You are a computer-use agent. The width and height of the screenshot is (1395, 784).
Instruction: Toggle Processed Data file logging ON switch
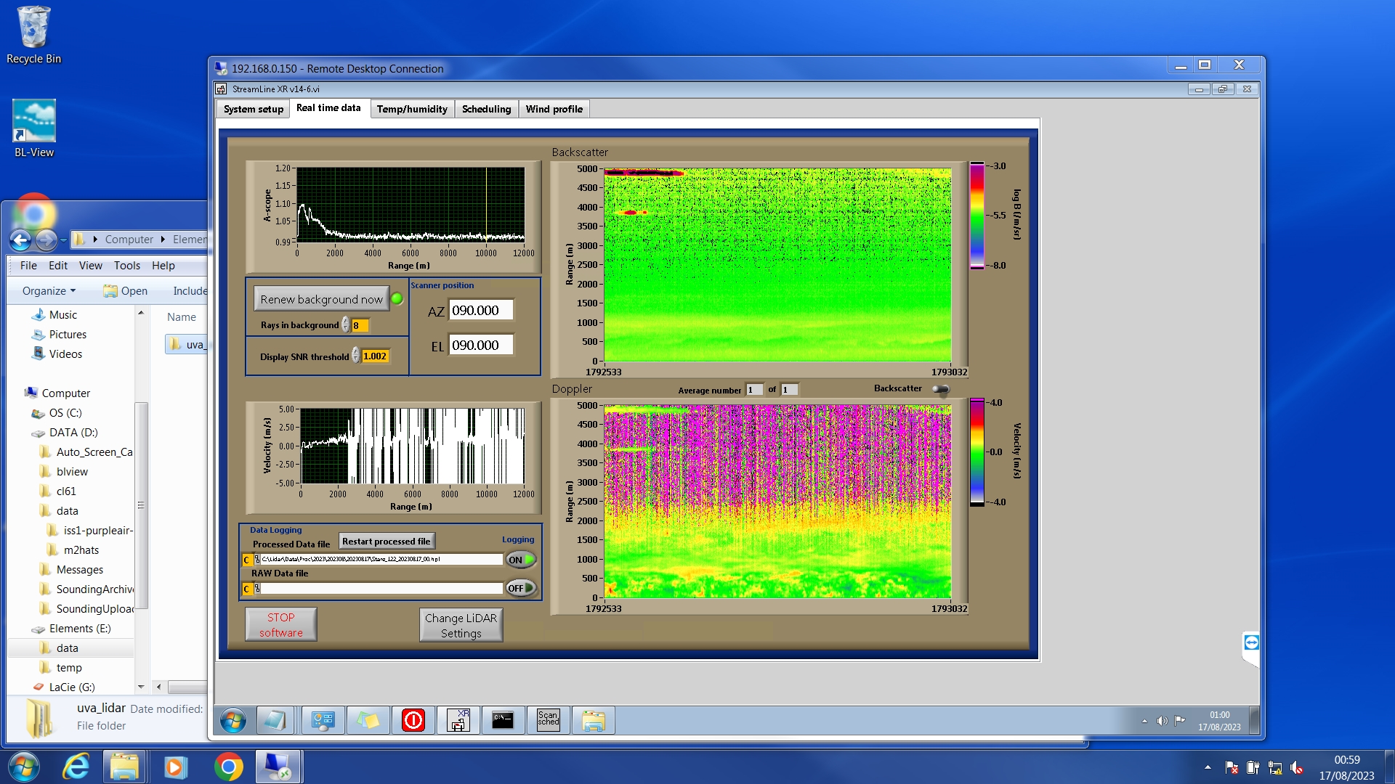pyautogui.click(x=521, y=560)
